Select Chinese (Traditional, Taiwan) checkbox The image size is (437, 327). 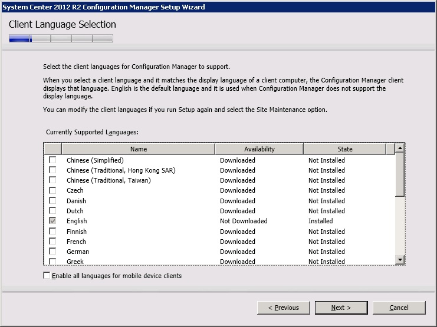click(x=53, y=180)
